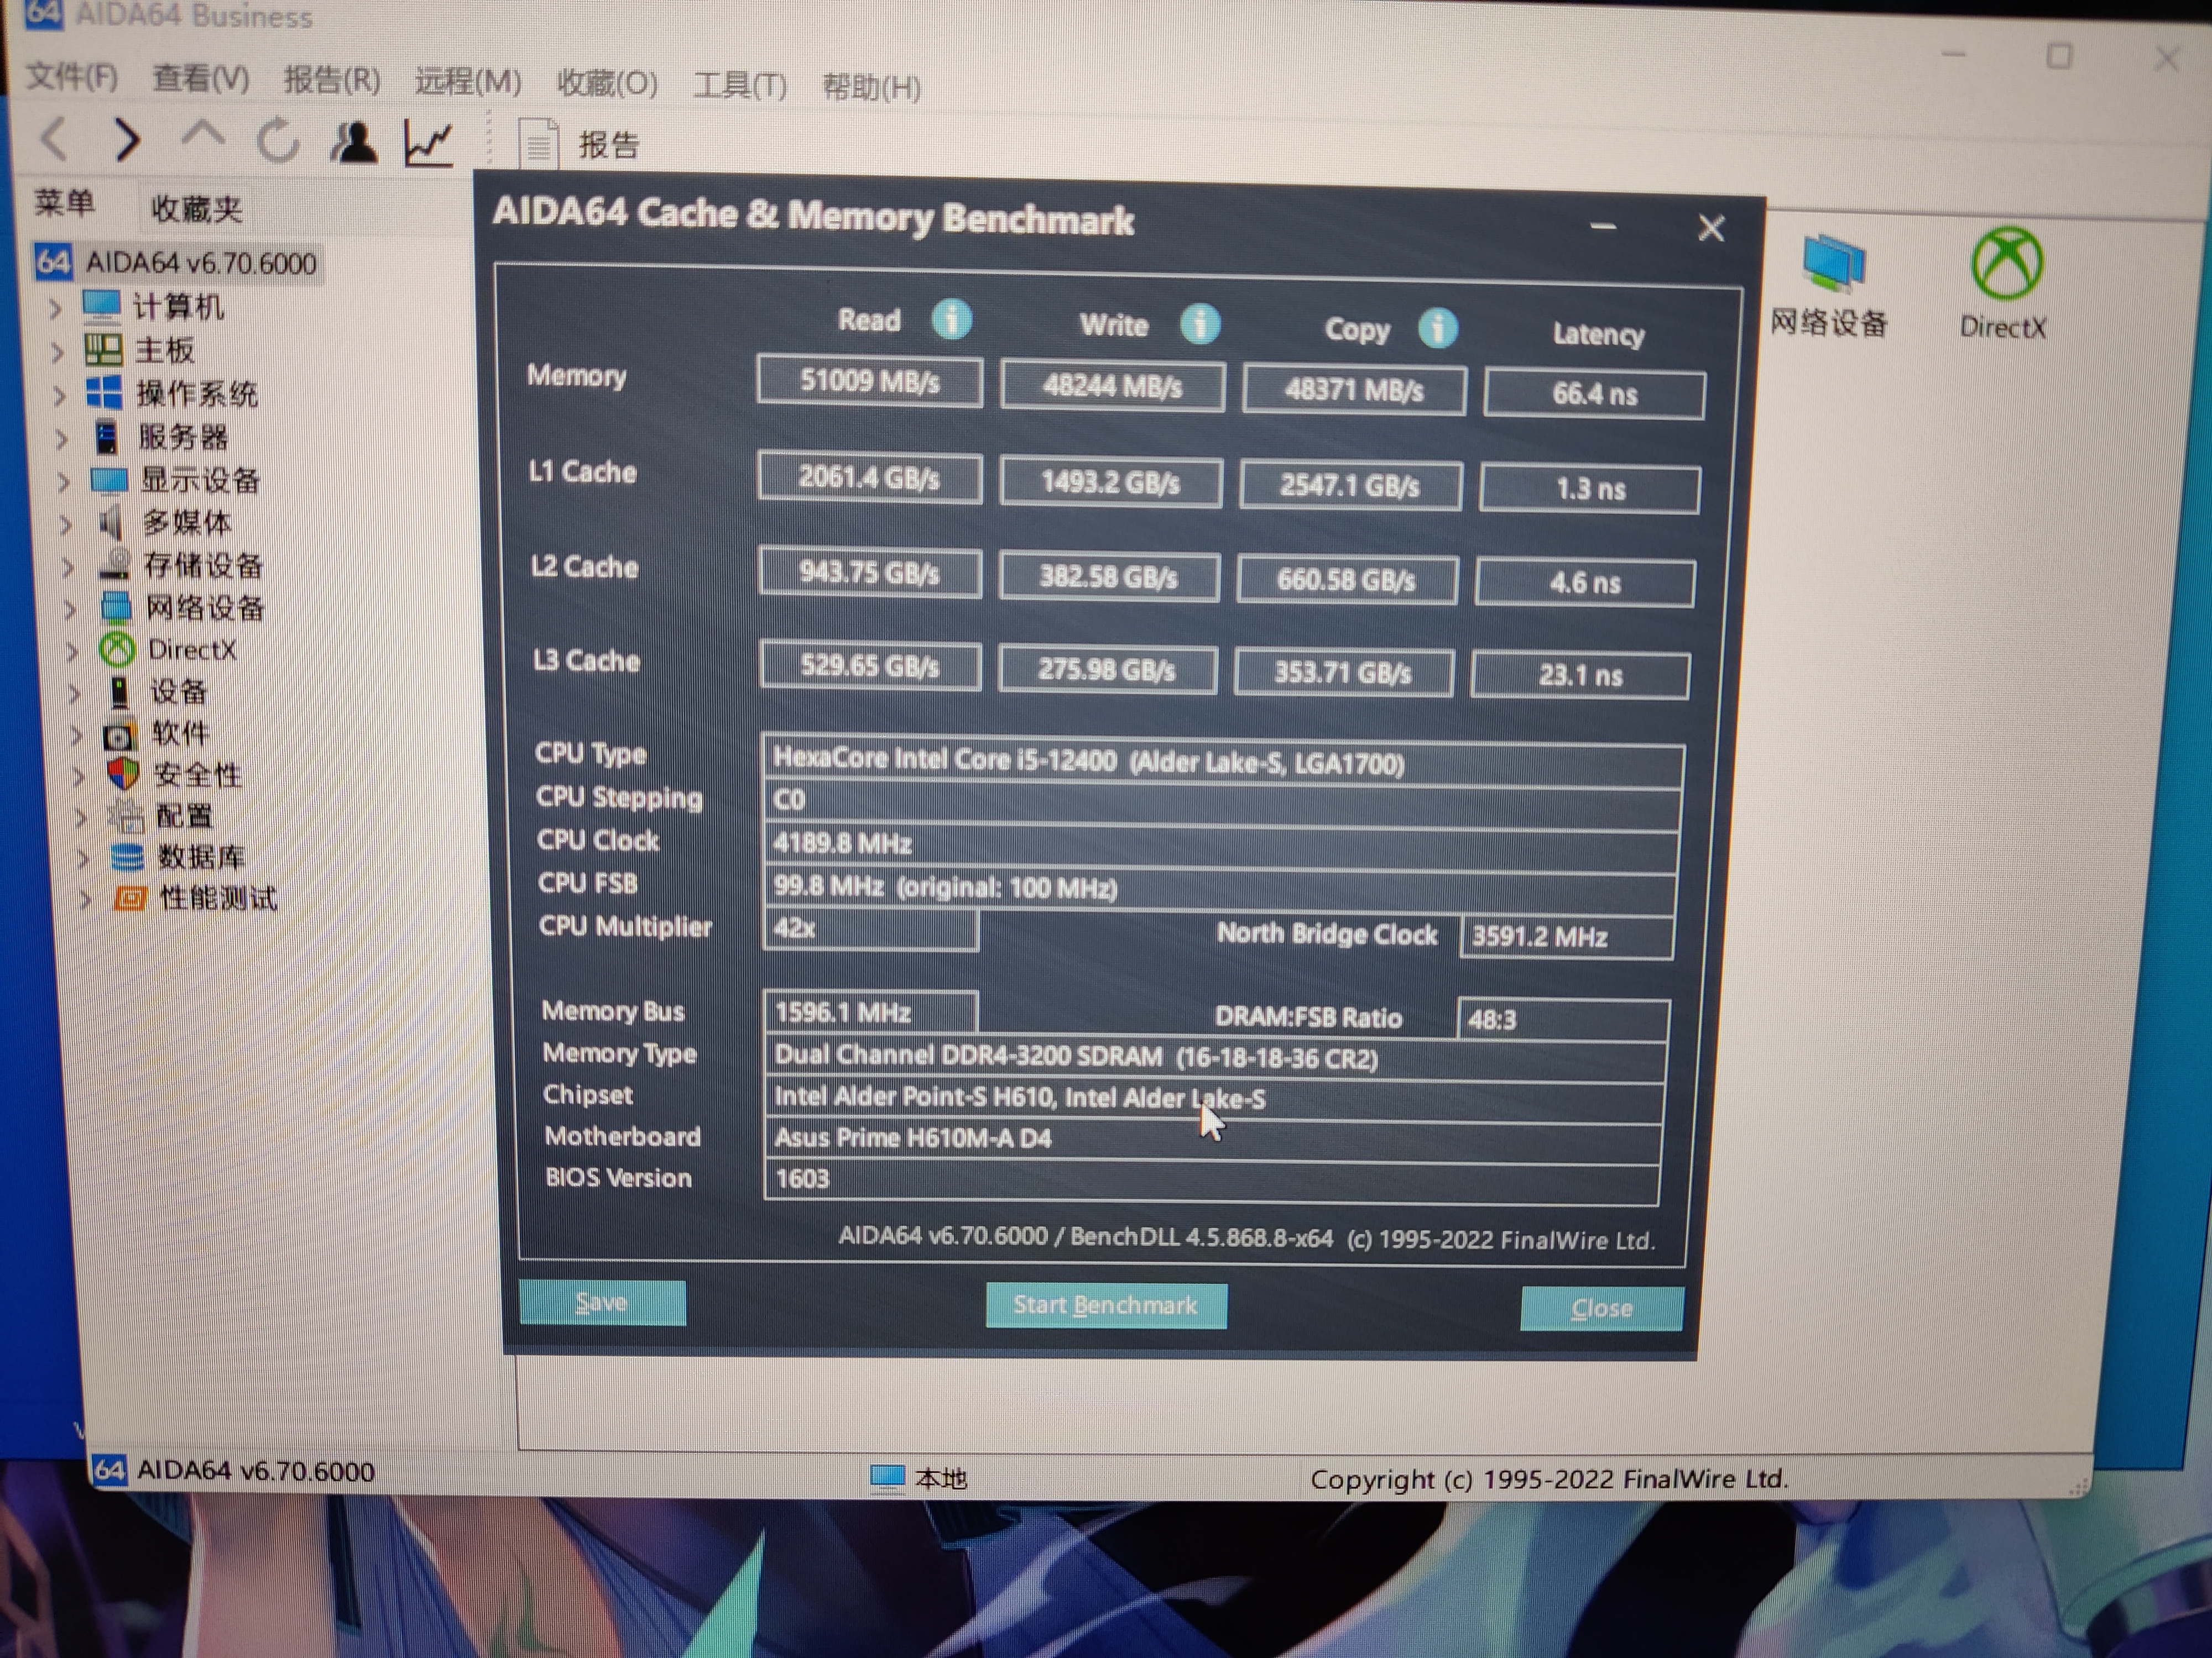This screenshot has width=2212, height=1658.
Task: Select the 存储设备 storage icon in tree
Action: pos(114,565)
